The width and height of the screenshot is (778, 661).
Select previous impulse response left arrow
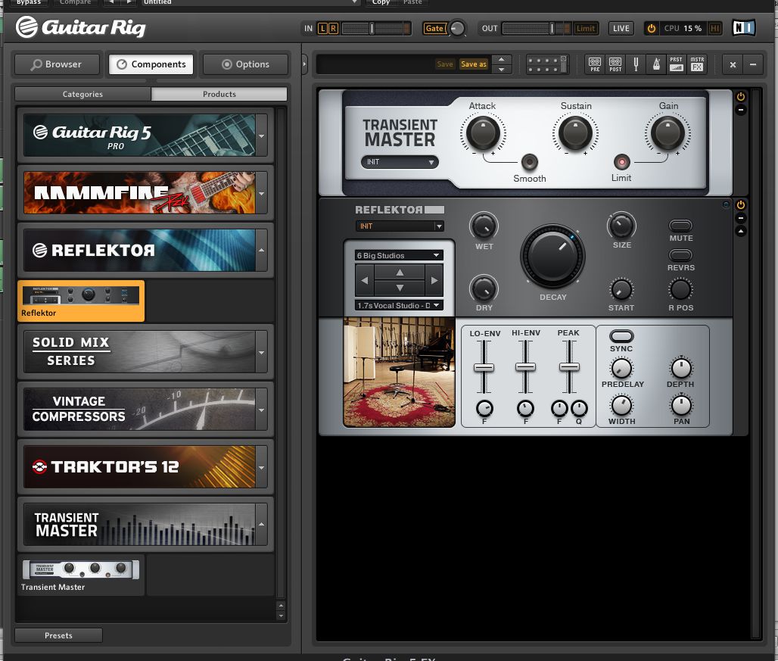point(364,280)
